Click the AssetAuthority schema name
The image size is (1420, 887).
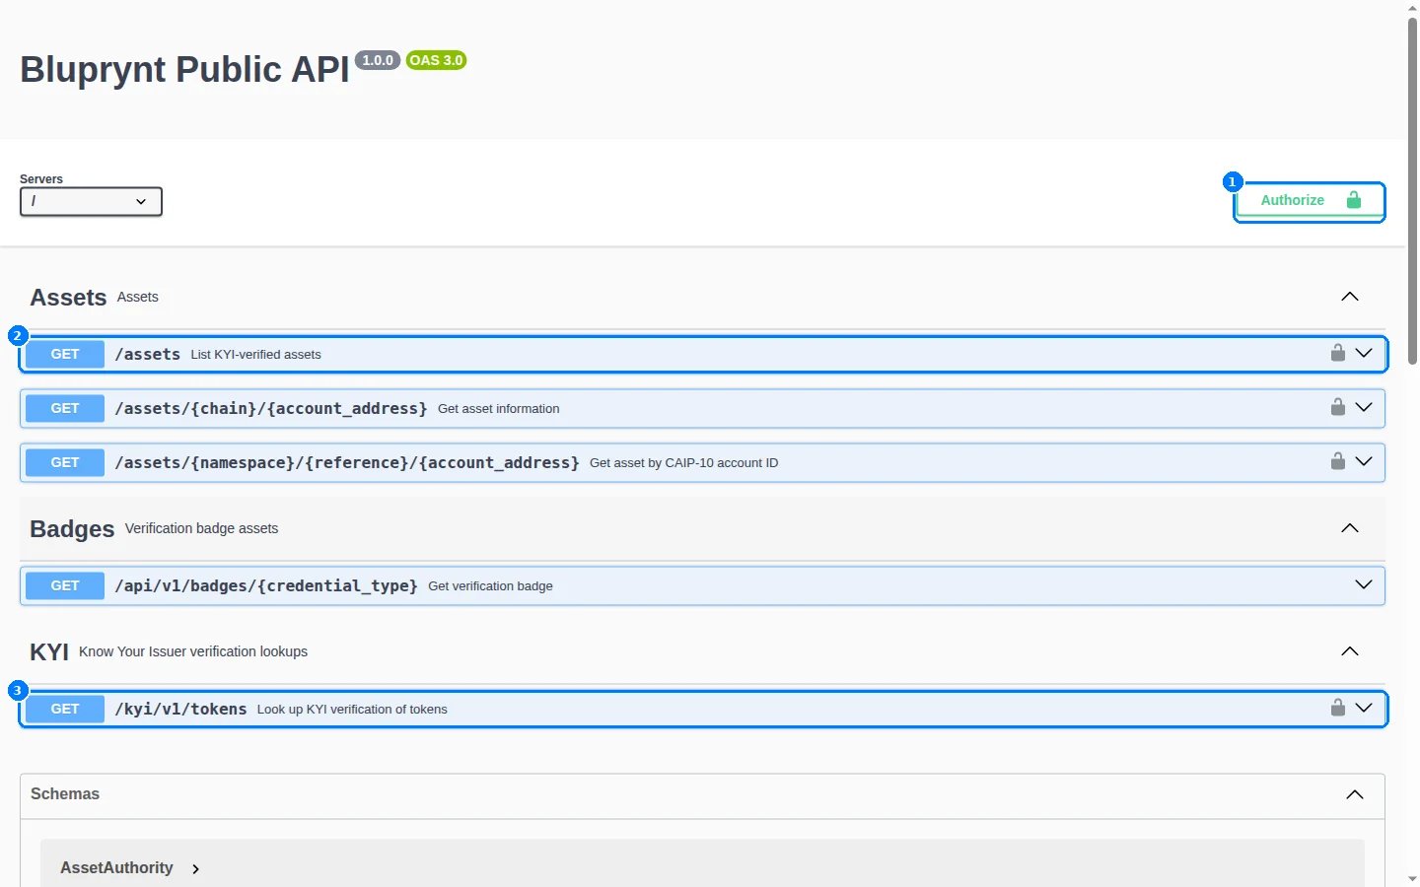point(116,868)
